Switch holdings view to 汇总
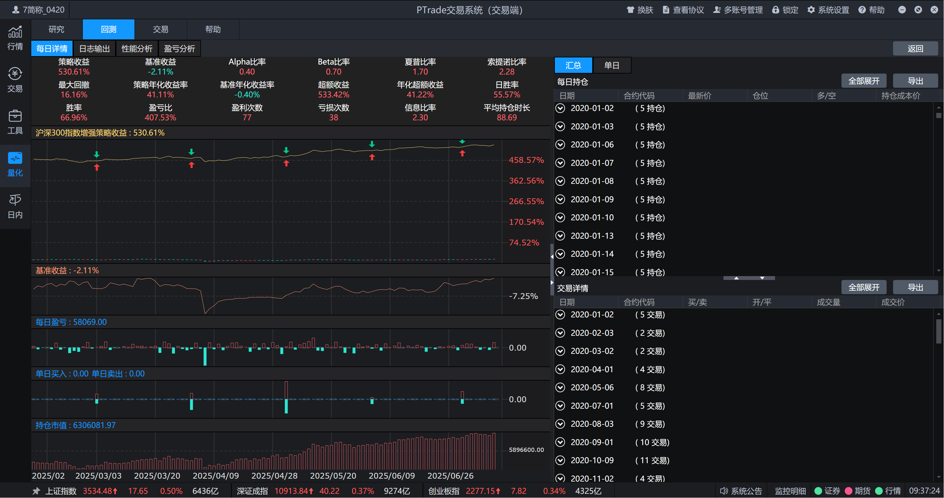The image size is (944, 498). point(573,65)
